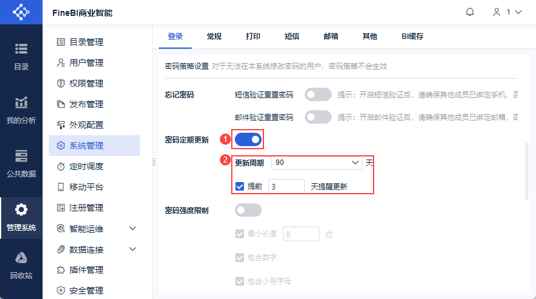Open the 更新周期 dropdown

click(x=316, y=163)
